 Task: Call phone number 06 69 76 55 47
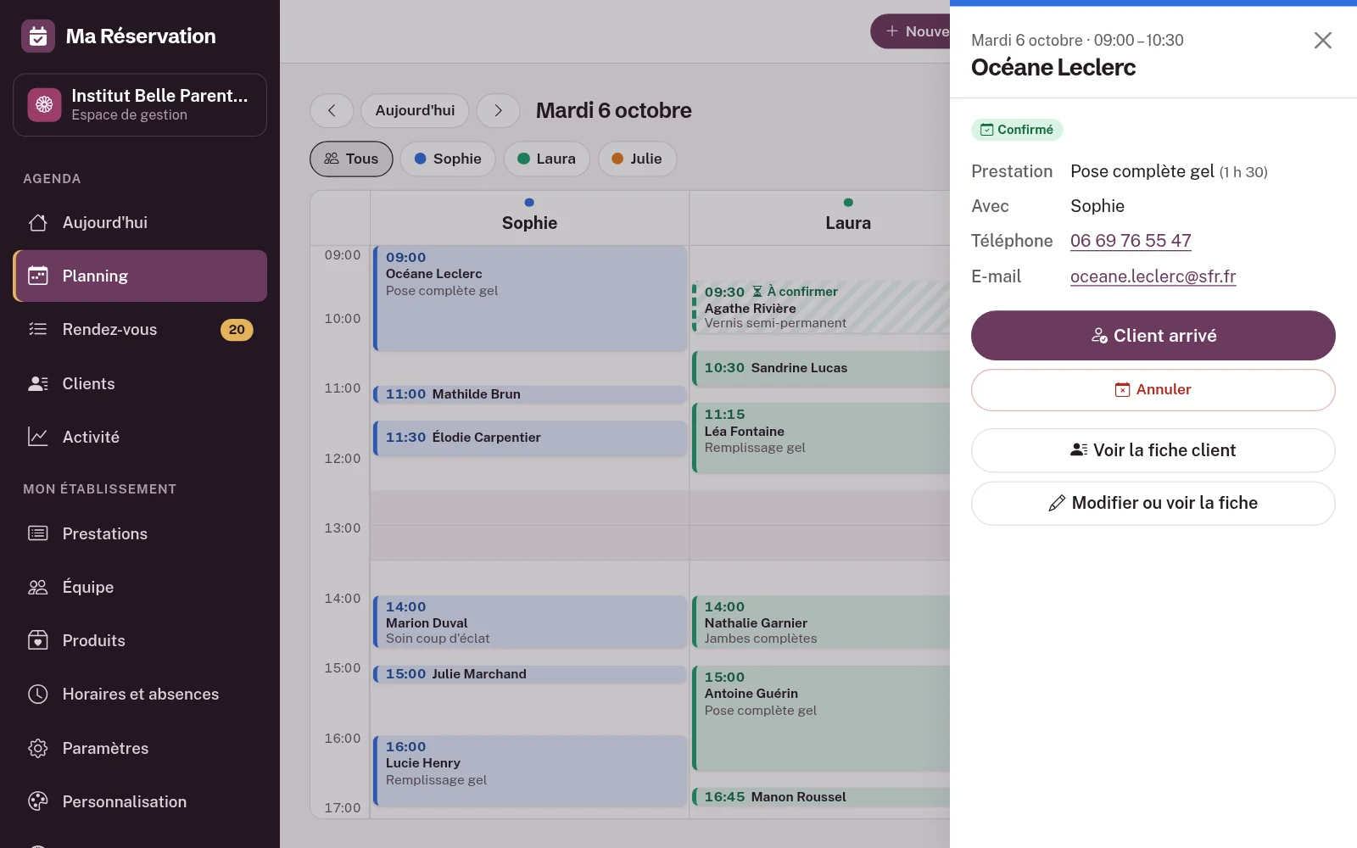tap(1131, 241)
